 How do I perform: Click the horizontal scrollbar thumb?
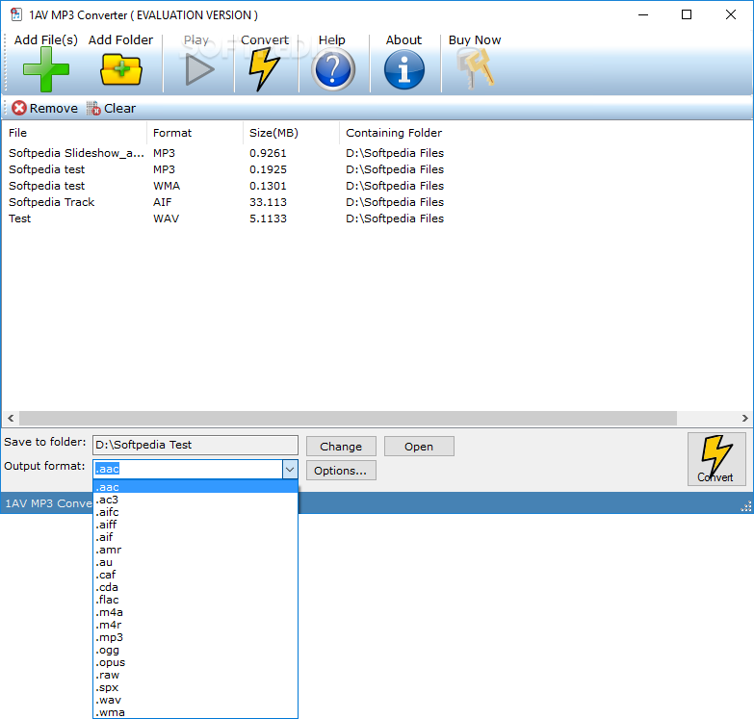pyautogui.click(x=349, y=418)
